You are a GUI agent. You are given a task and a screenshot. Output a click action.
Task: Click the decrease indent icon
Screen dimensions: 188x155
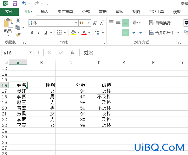135,33
